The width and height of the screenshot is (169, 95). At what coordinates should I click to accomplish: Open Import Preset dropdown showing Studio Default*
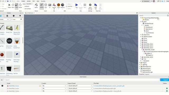coord(80,86)
